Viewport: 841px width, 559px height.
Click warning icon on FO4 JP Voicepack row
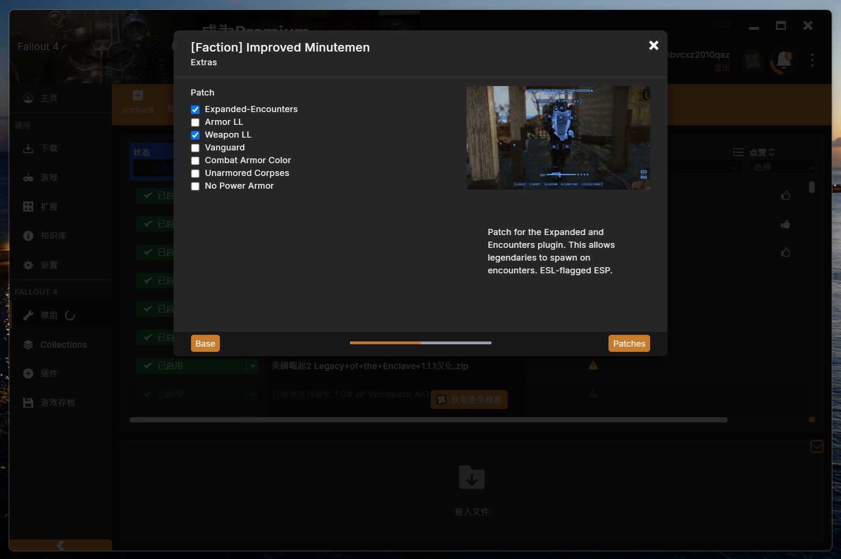[x=593, y=393]
